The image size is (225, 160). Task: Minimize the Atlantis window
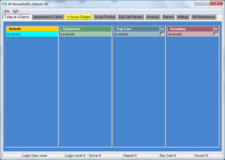tap(198, 3)
